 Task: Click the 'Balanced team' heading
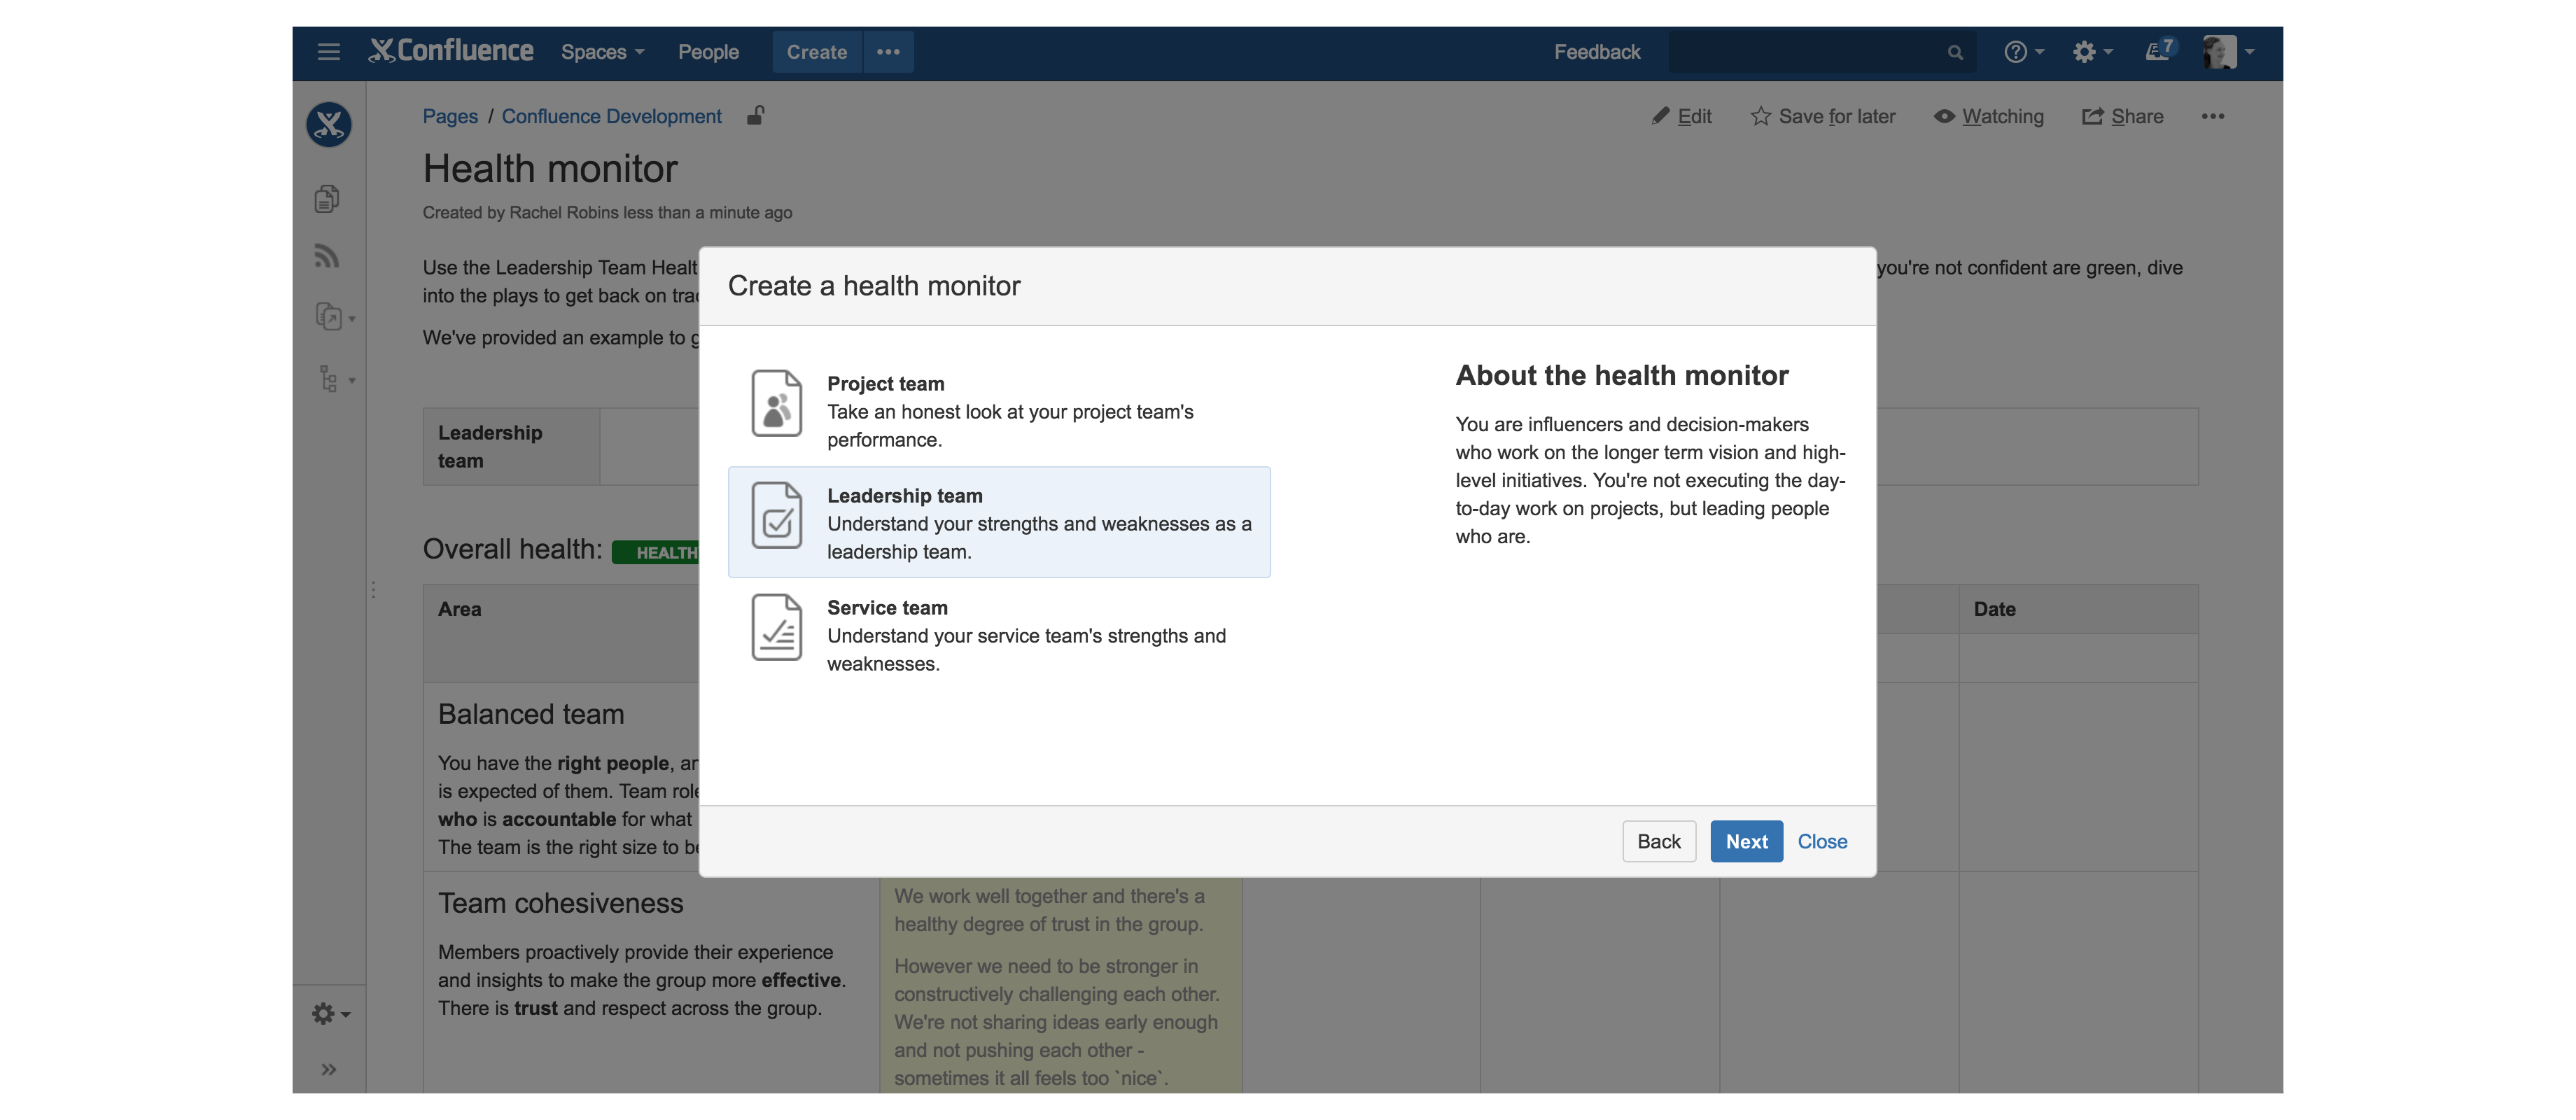click(531, 715)
